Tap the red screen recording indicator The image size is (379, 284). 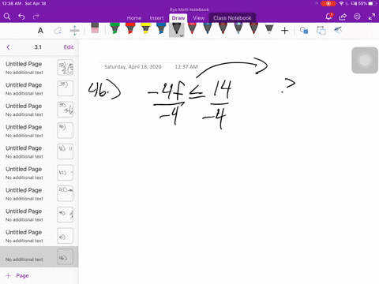pos(328,4)
